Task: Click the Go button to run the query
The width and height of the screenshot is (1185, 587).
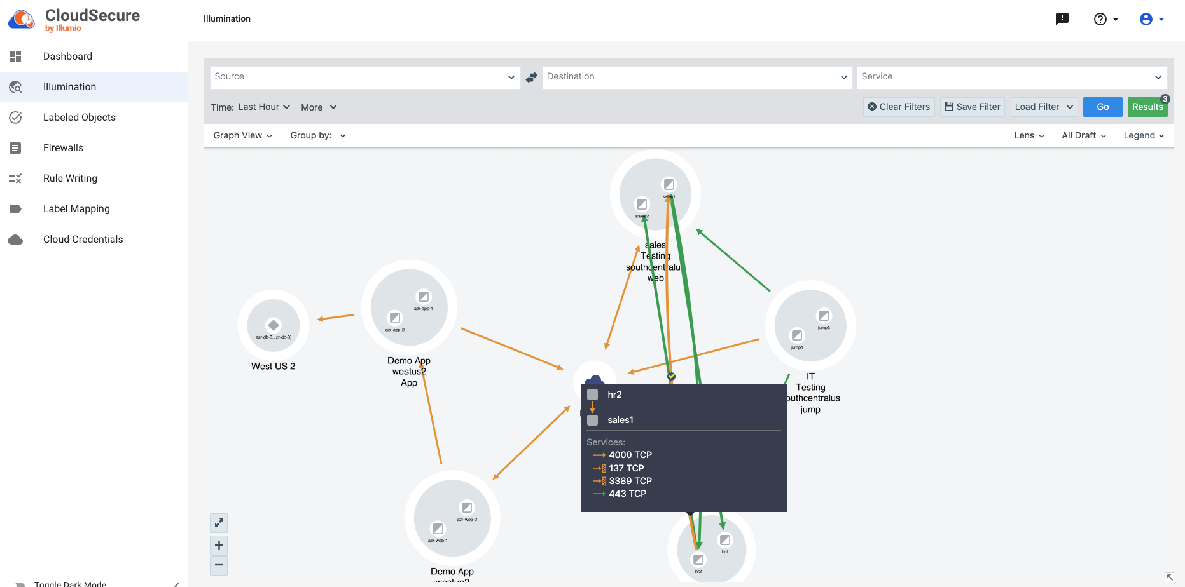Action: tap(1102, 107)
